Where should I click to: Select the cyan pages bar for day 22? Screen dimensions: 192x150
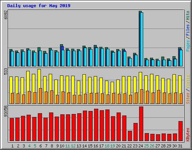[x=130, y=62]
